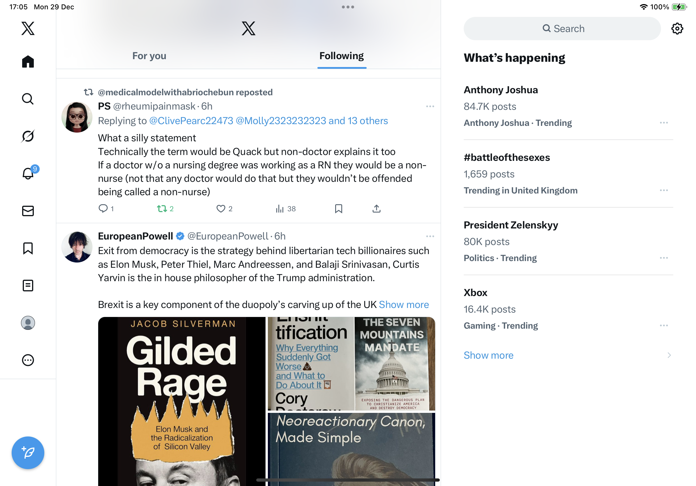Open direct messages envelope icon

point(28,211)
